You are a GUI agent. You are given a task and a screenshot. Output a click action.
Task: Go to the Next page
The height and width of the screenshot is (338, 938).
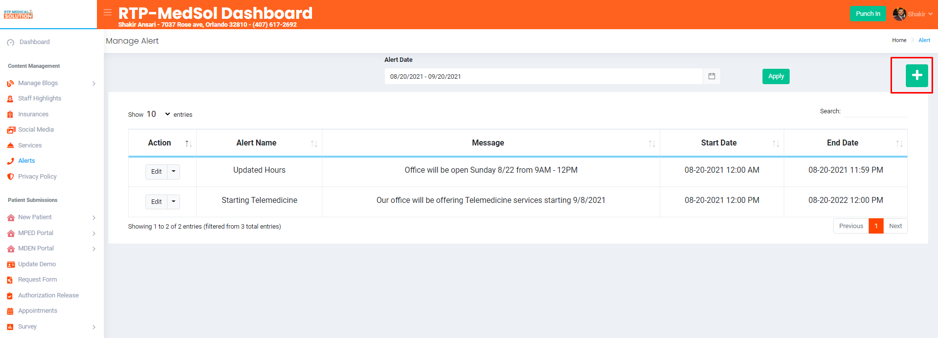(x=895, y=226)
